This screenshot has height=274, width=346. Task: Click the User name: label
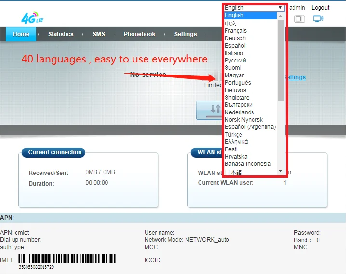(160, 232)
